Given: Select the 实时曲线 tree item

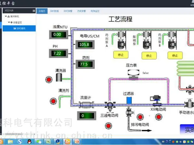Looking at the screenshot, I should pos(19,28).
